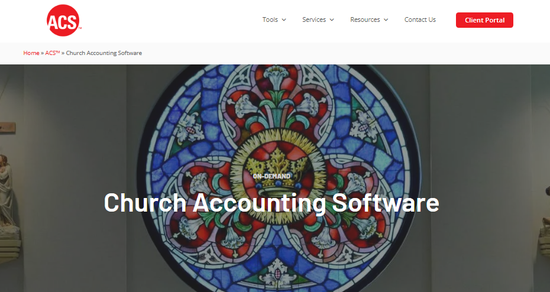Click the Church Accounting Software hero heading

click(271, 203)
